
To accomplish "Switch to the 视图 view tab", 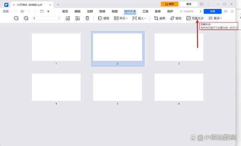I will tap(114, 11).
